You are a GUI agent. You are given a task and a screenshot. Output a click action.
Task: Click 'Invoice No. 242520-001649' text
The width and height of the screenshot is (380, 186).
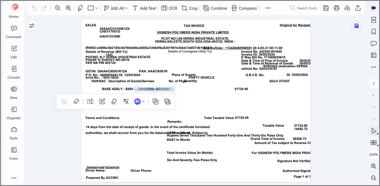(x=261, y=52)
